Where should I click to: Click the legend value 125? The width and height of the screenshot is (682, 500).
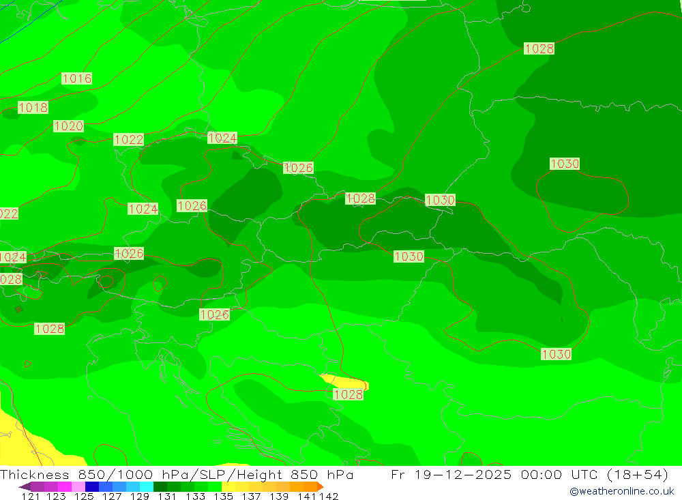point(83,496)
